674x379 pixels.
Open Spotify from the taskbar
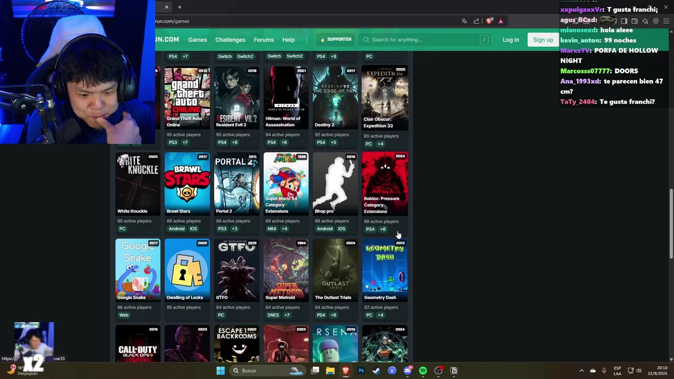[x=423, y=371]
